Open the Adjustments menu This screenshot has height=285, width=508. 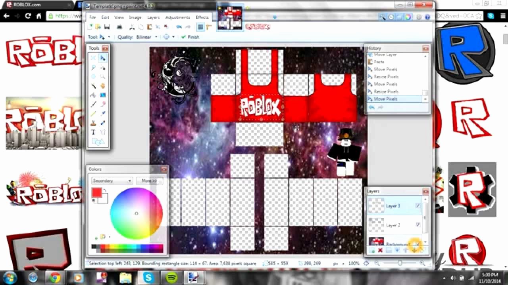pyautogui.click(x=177, y=17)
